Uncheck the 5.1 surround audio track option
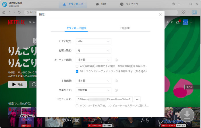 (x=77, y=71)
